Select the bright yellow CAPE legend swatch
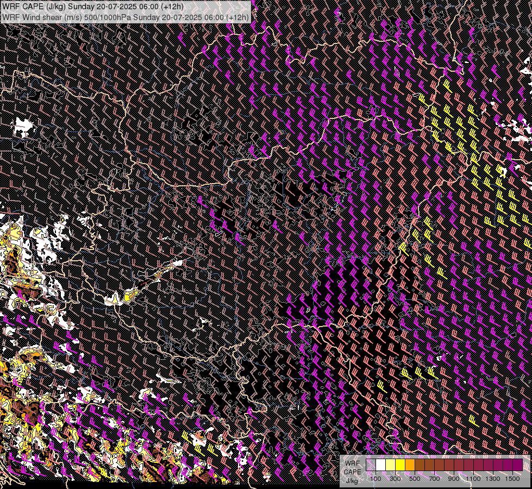Screen dimensions: 532x489 (x=400, y=465)
